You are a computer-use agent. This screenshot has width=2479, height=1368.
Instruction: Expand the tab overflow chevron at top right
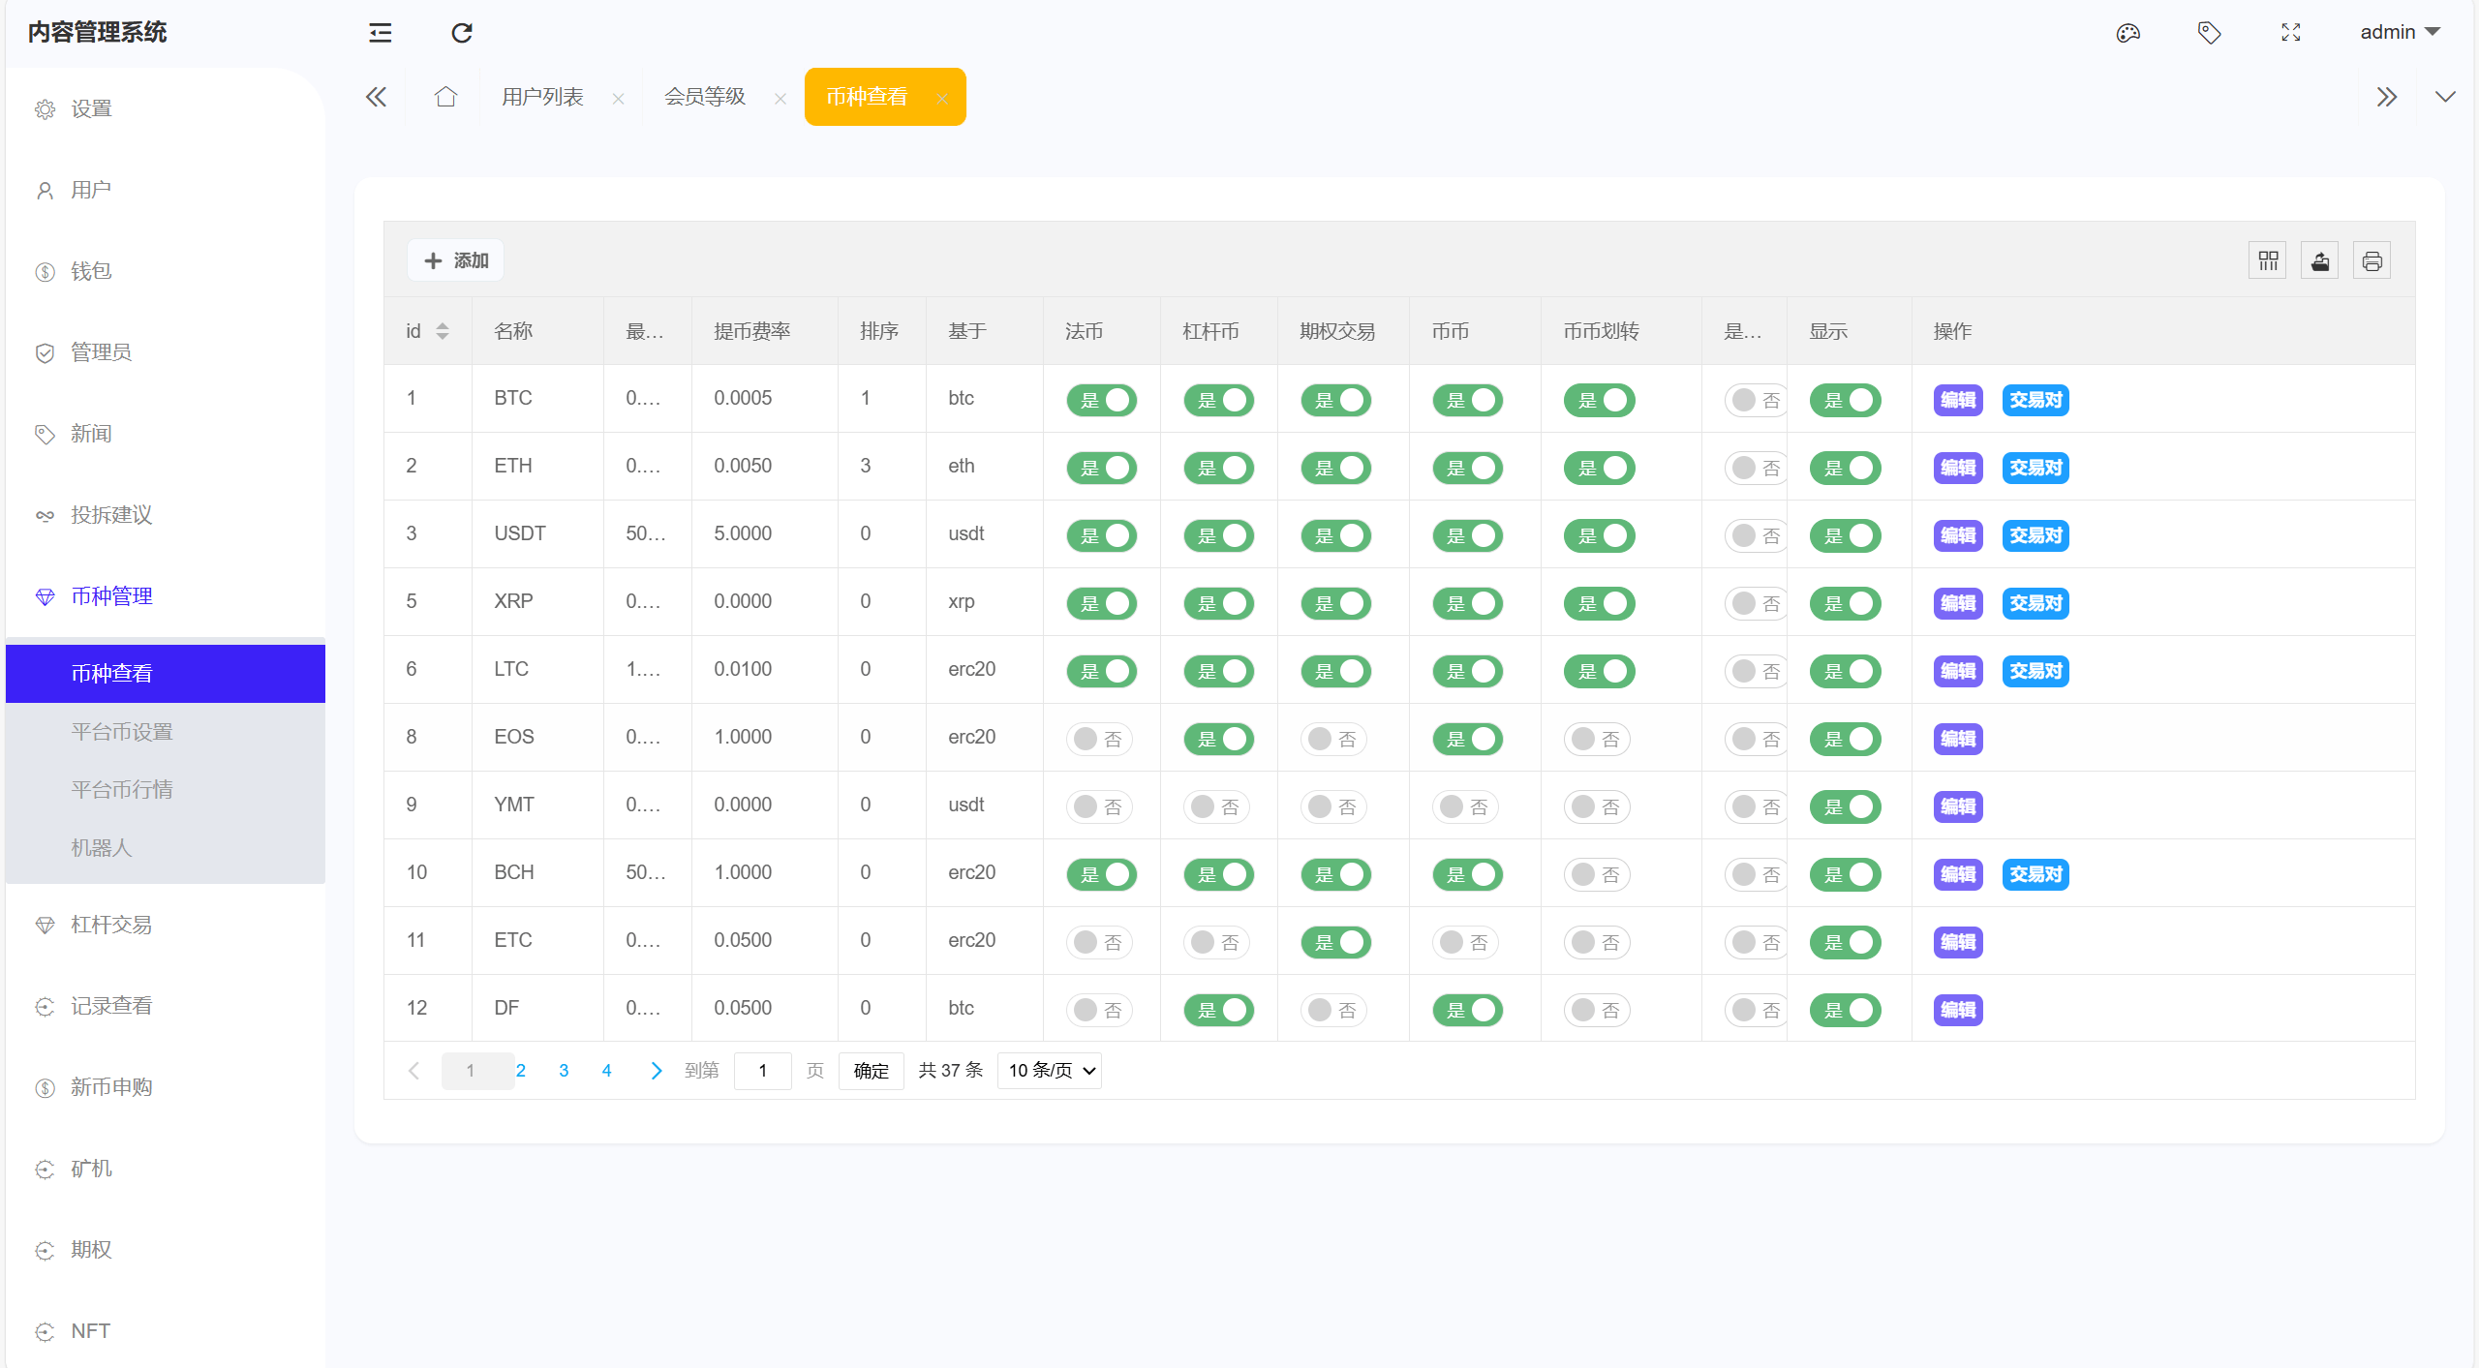pyautogui.click(x=2446, y=97)
